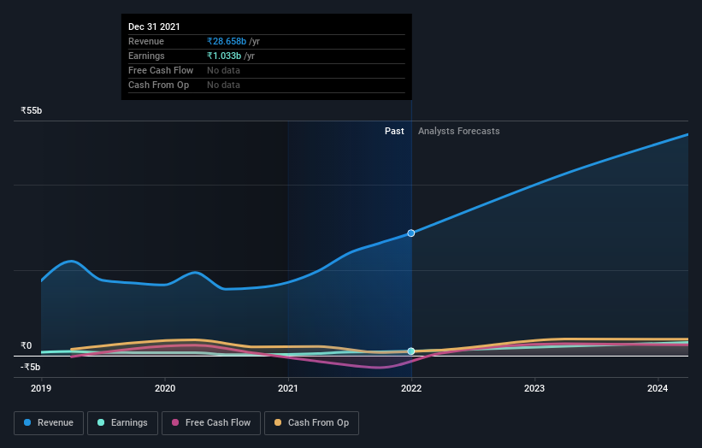Click the 2020 x-axis label
The image size is (702, 448).
click(165, 388)
